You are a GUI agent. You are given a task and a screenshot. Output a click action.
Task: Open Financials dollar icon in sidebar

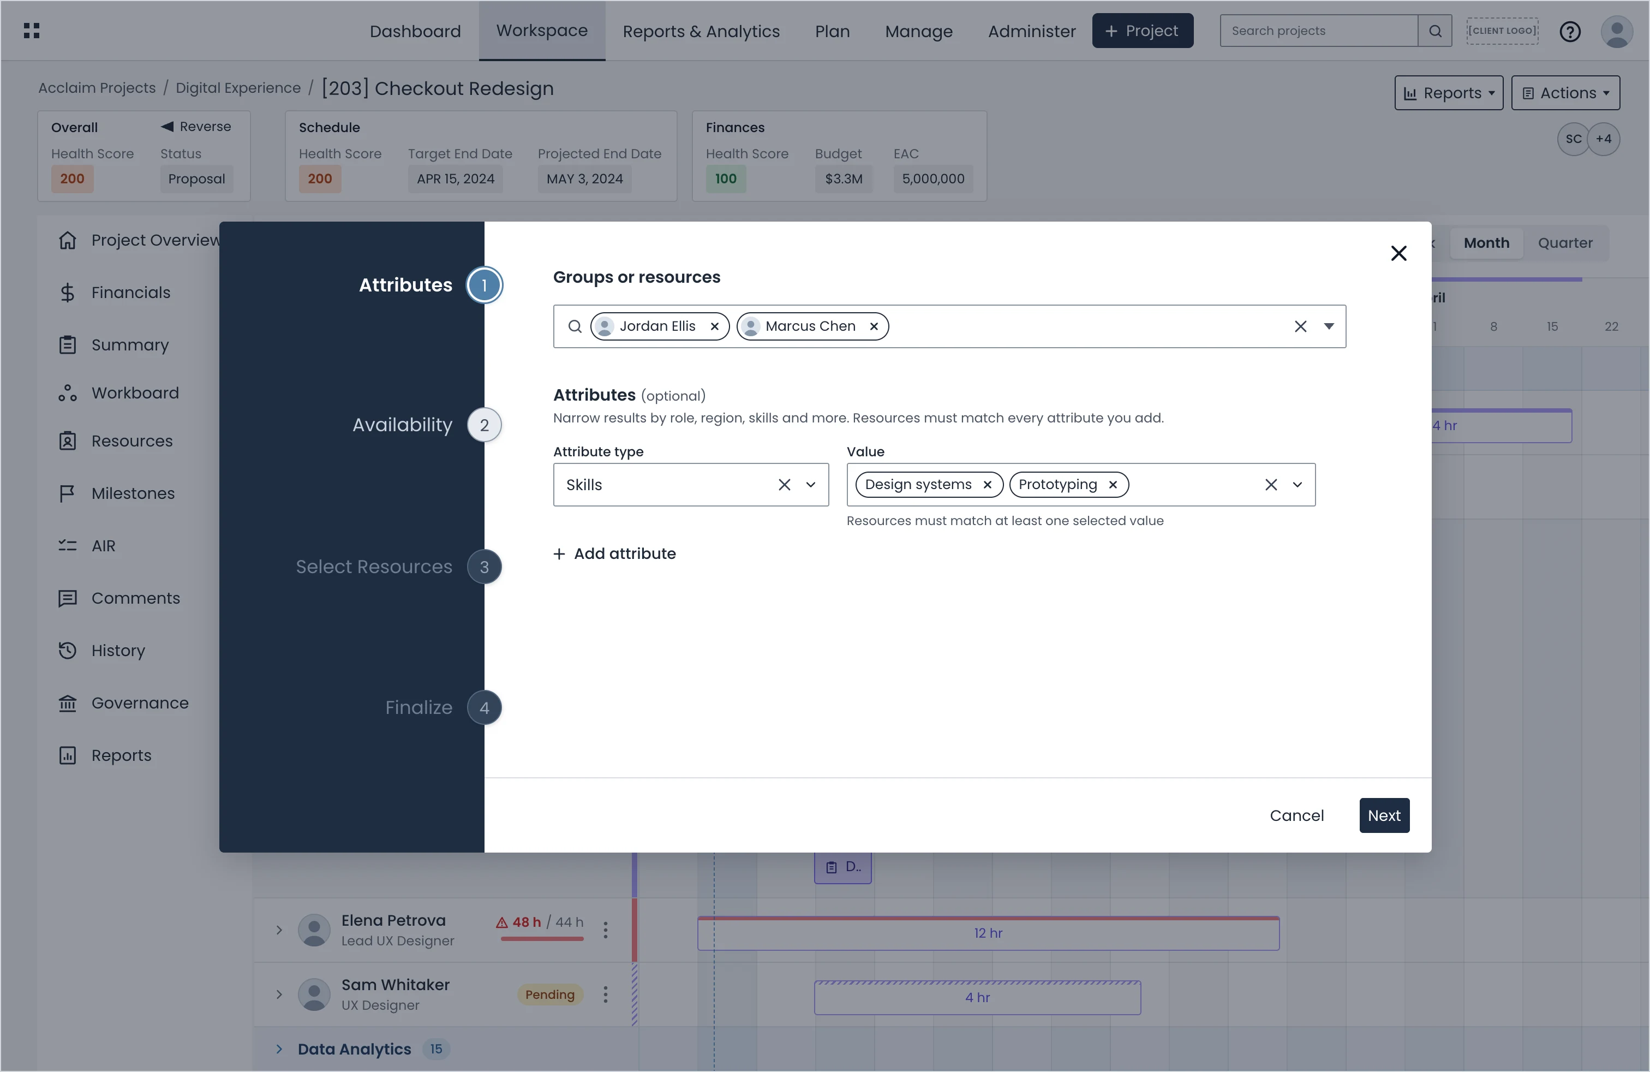click(x=67, y=293)
